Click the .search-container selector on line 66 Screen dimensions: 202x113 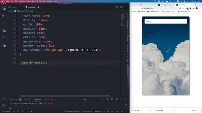pyautogui.click(x=34, y=63)
